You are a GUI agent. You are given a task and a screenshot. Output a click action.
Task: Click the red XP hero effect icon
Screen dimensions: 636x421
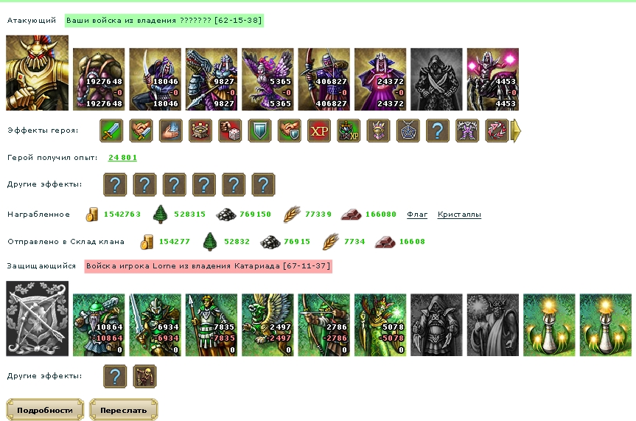[x=319, y=131]
